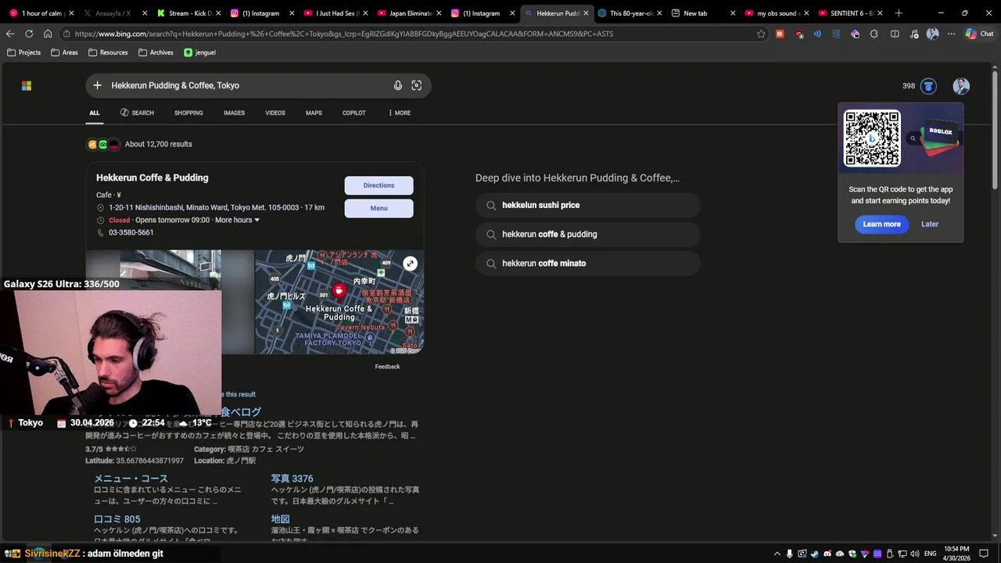Open 口コミ 805 sublink

point(117,519)
